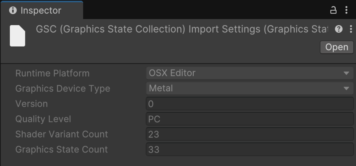Screen dimensions: 356x166
Task: Click the Version field containing 0
Action: (x=250, y=104)
